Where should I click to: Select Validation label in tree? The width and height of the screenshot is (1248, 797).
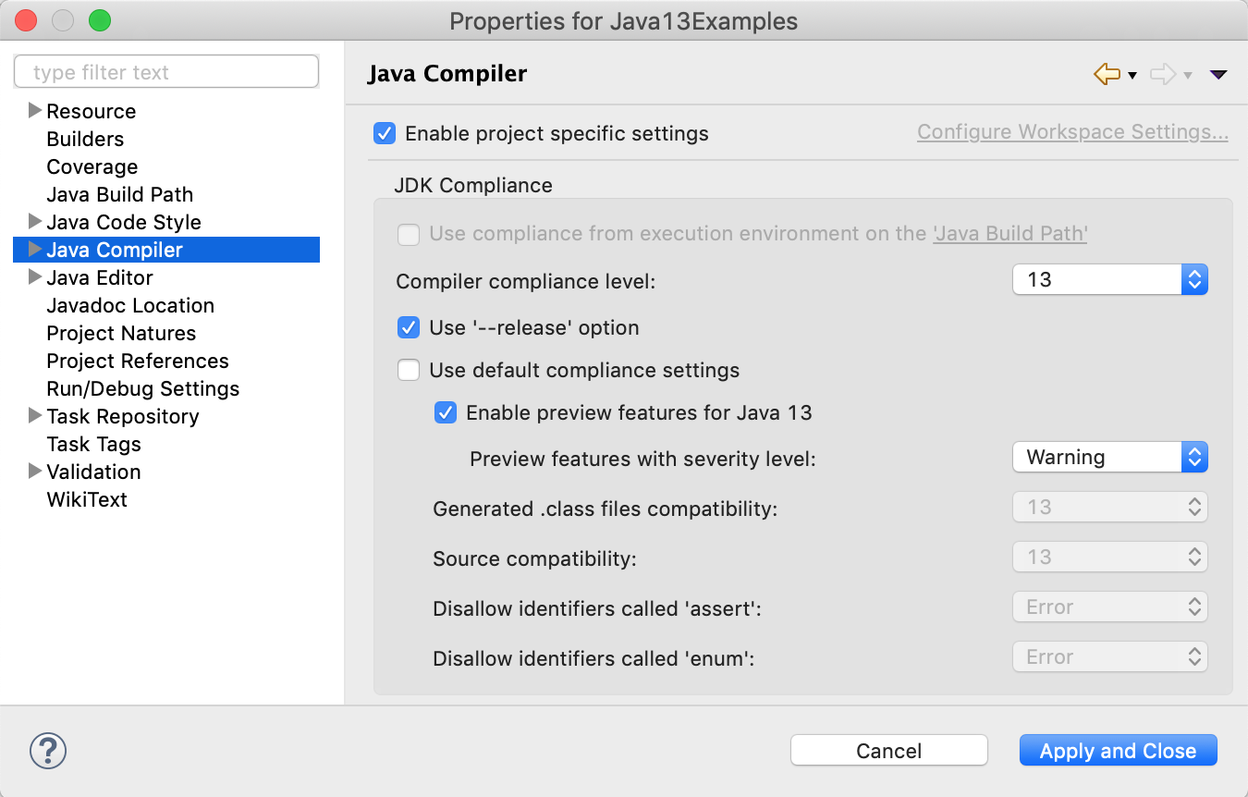click(94, 472)
